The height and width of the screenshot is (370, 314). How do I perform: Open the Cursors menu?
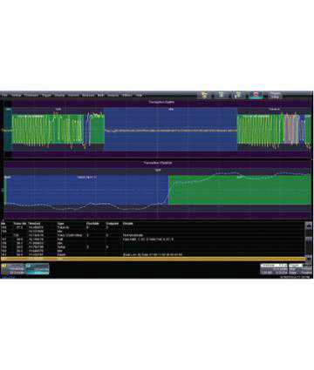coord(73,96)
